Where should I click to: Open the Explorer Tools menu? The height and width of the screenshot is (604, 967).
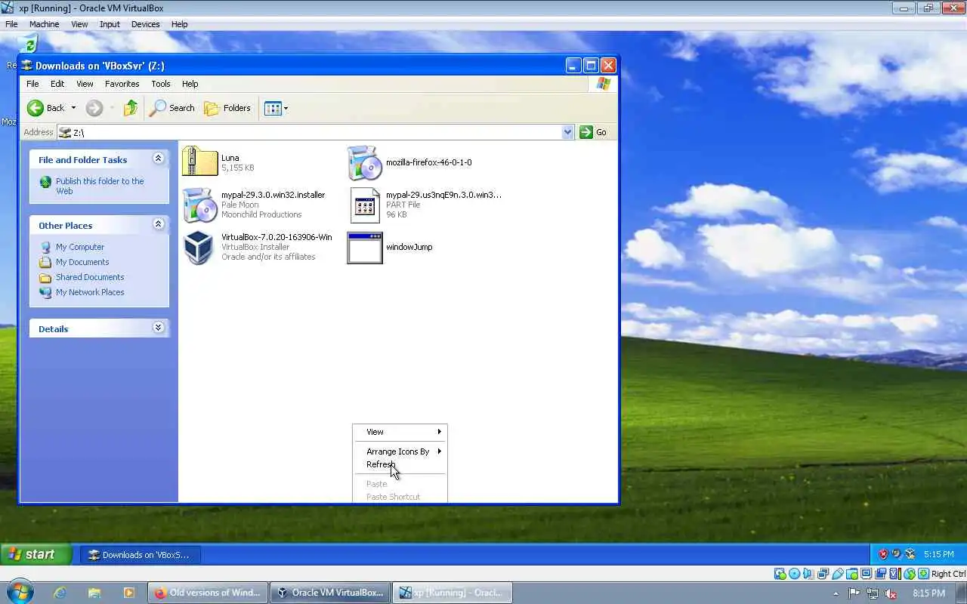(161, 84)
